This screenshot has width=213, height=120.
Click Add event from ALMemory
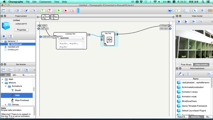pos(52,37)
